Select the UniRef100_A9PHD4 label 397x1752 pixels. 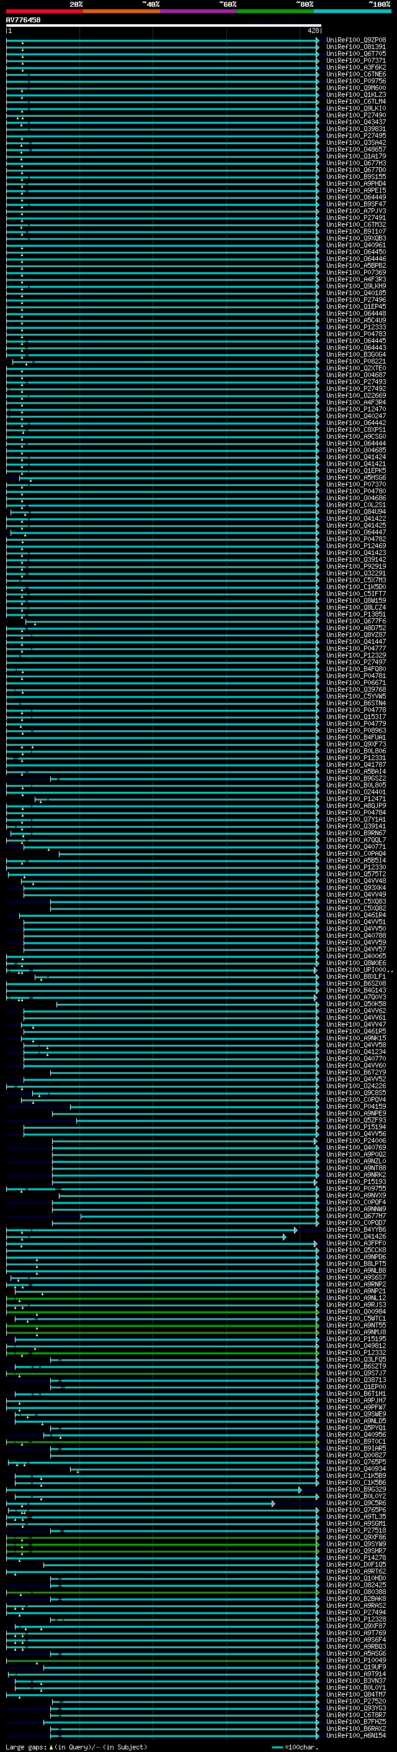coord(356,183)
